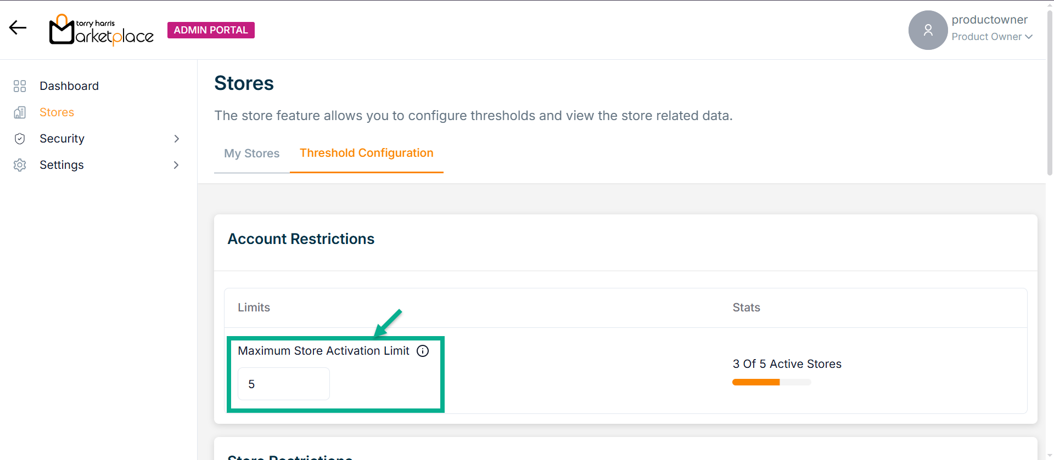Switch to the My Stores tab

251,154
